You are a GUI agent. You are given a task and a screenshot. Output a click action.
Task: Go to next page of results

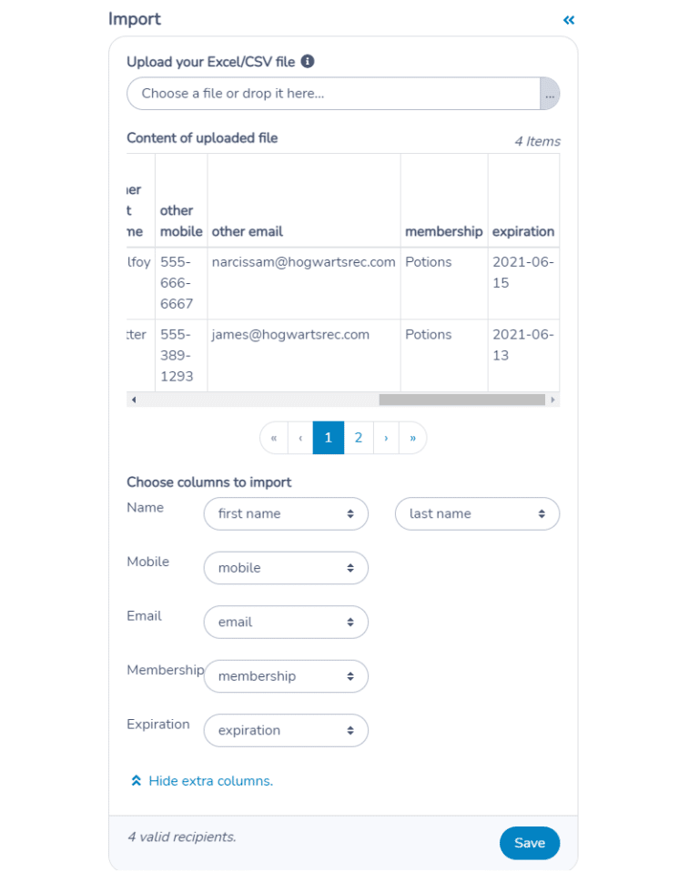point(386,438)
